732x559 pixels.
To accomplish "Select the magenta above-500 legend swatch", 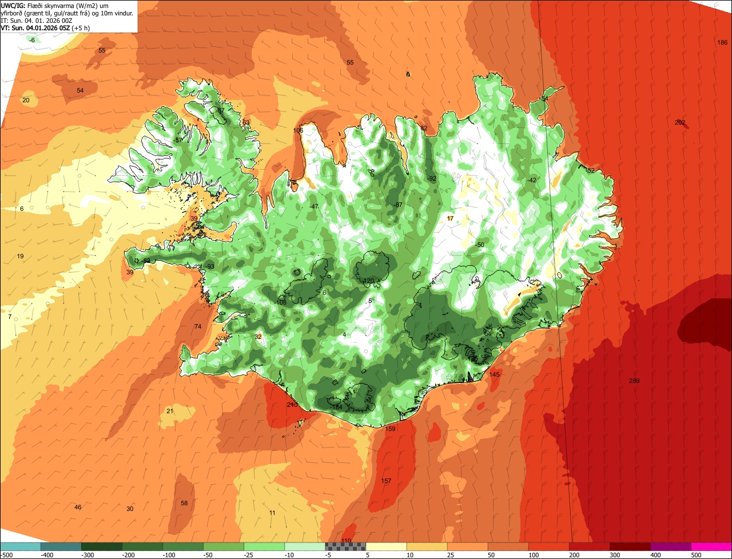I will (711, 546).
